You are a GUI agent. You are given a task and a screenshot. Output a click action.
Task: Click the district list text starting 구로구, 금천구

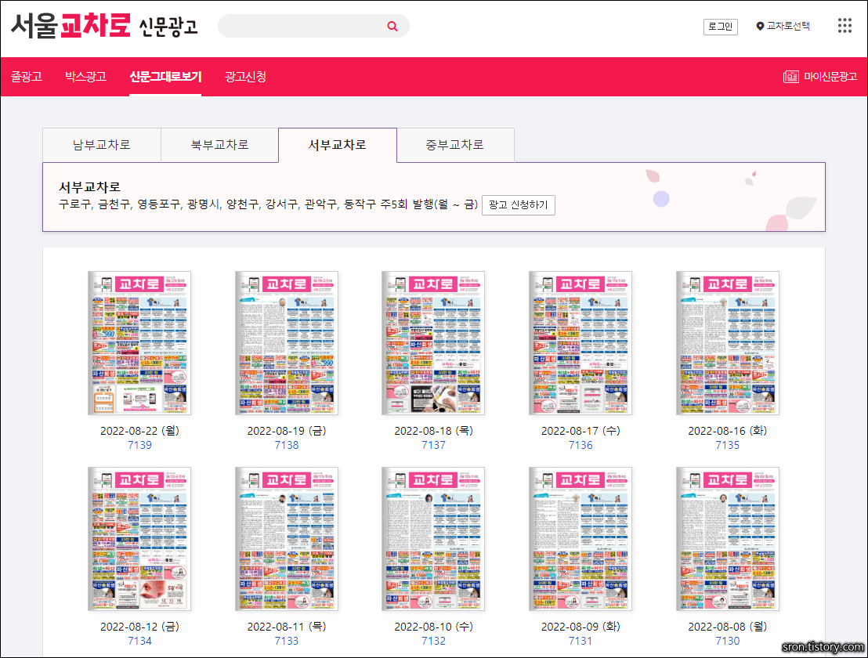(269, 204)
